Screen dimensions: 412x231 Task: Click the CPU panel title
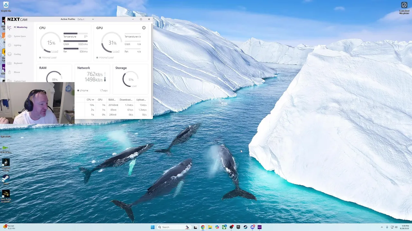(x=42, y=28)
